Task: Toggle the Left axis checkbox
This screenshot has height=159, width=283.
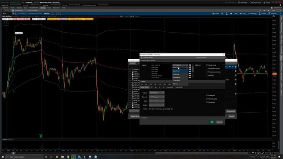Action: click(x=207, y=76)
